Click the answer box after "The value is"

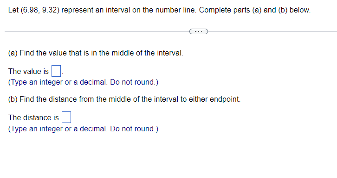(x=56, y=71)
